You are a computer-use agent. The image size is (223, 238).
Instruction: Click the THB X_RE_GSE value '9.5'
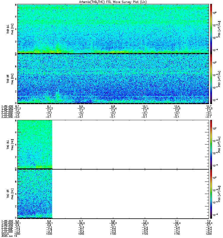(81, 106)
